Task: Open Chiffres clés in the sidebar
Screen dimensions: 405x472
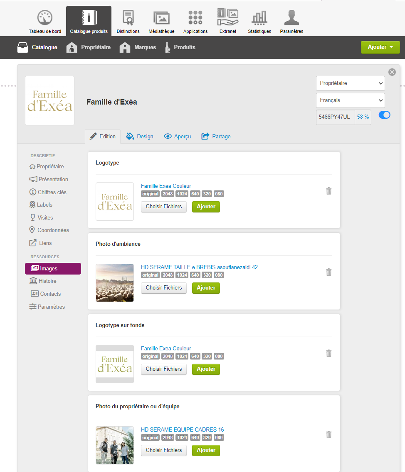Action: tap(48, 192)
